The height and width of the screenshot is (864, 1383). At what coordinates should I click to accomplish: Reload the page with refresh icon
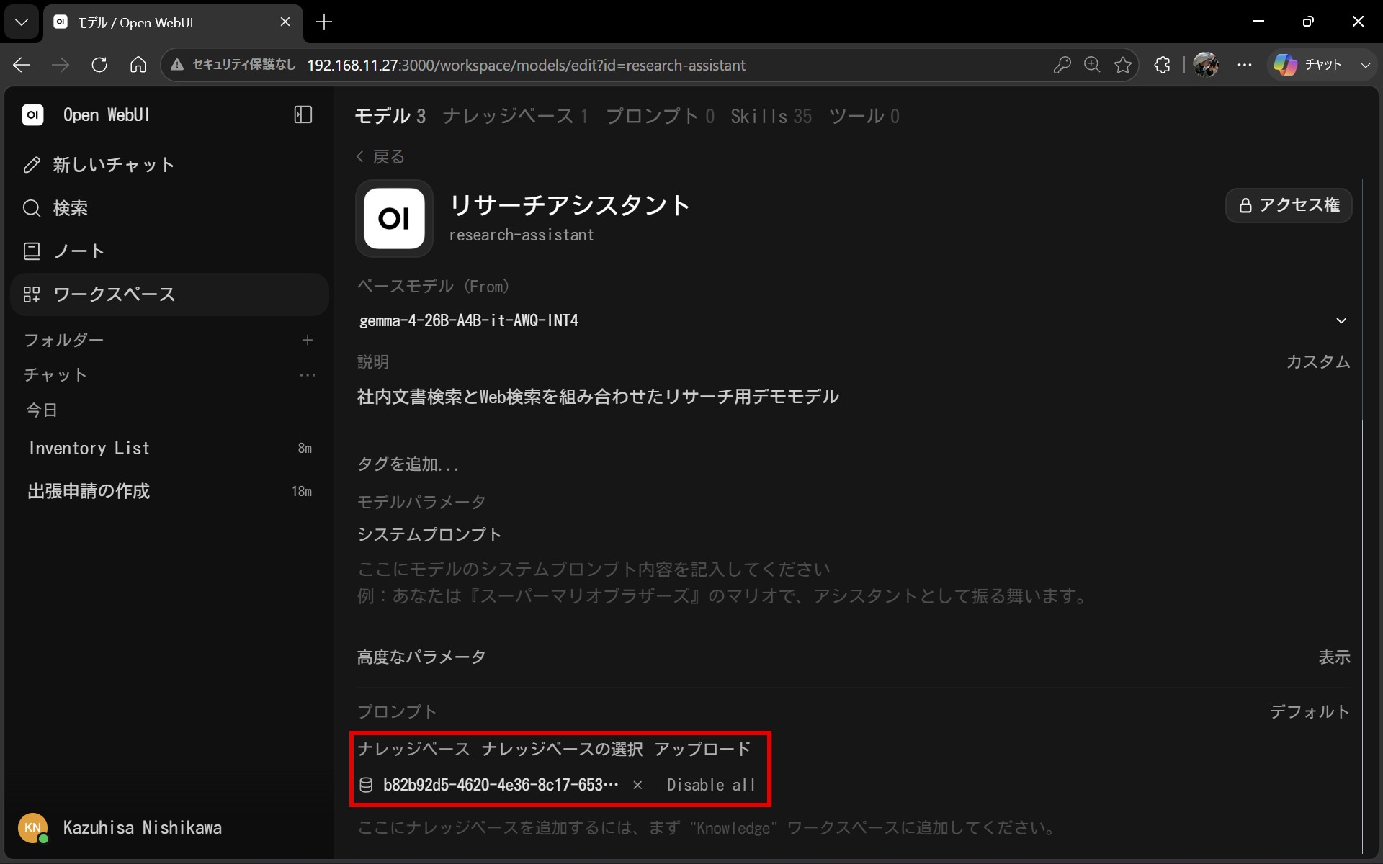point(99,65)
